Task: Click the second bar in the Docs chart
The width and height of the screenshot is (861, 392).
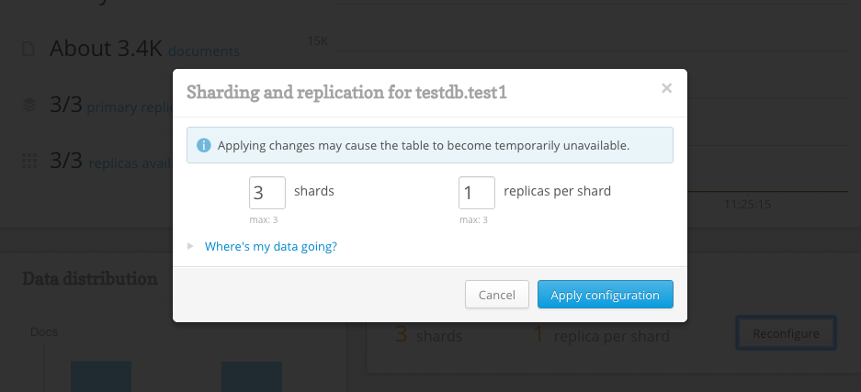Action: pos(252,376)
